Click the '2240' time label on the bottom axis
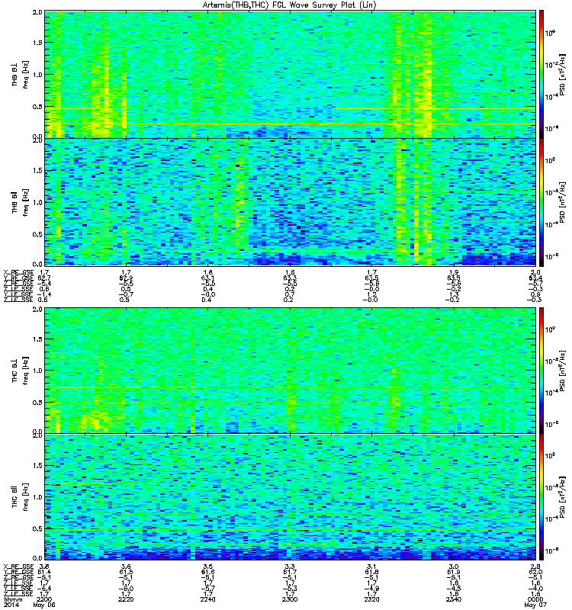The width and height of the screenshot is (572, 610). [207, 599]
